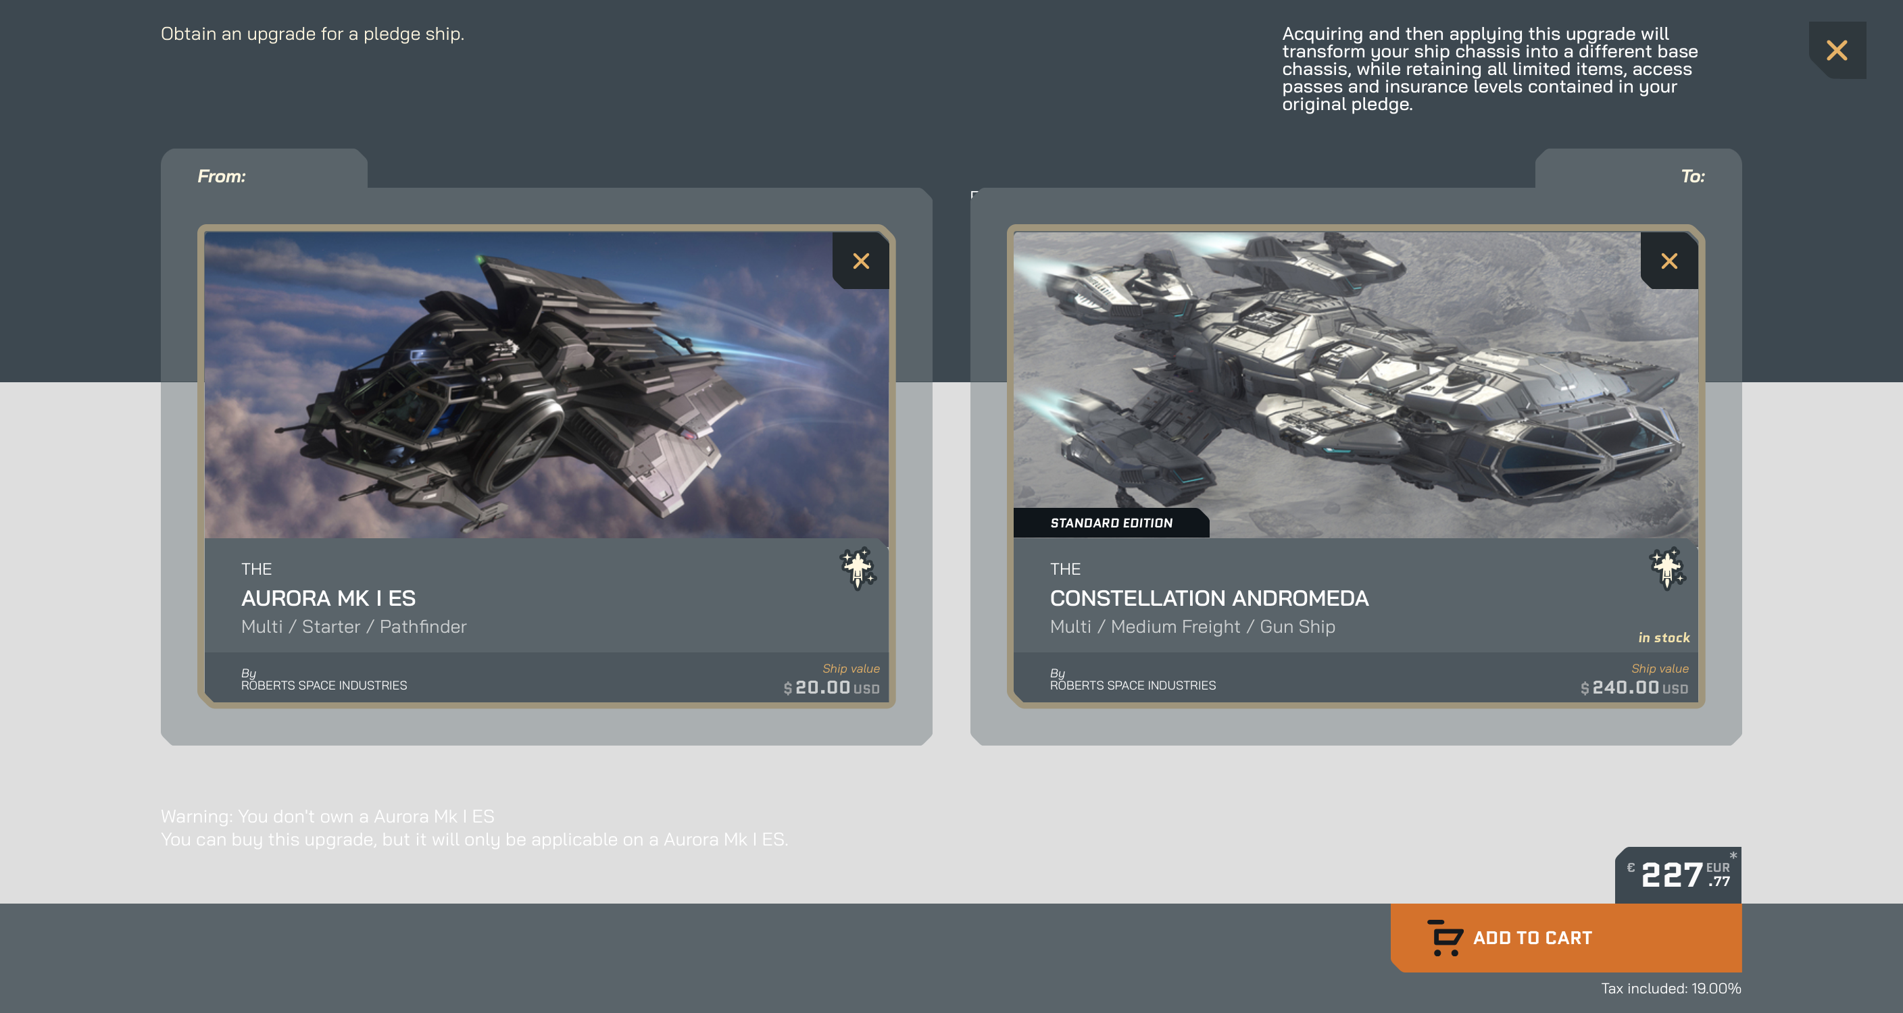Screen dimensions: 1903x1013
Task: Remove the Constellation Andromeda selection
Action: [x=1669, y=261]
